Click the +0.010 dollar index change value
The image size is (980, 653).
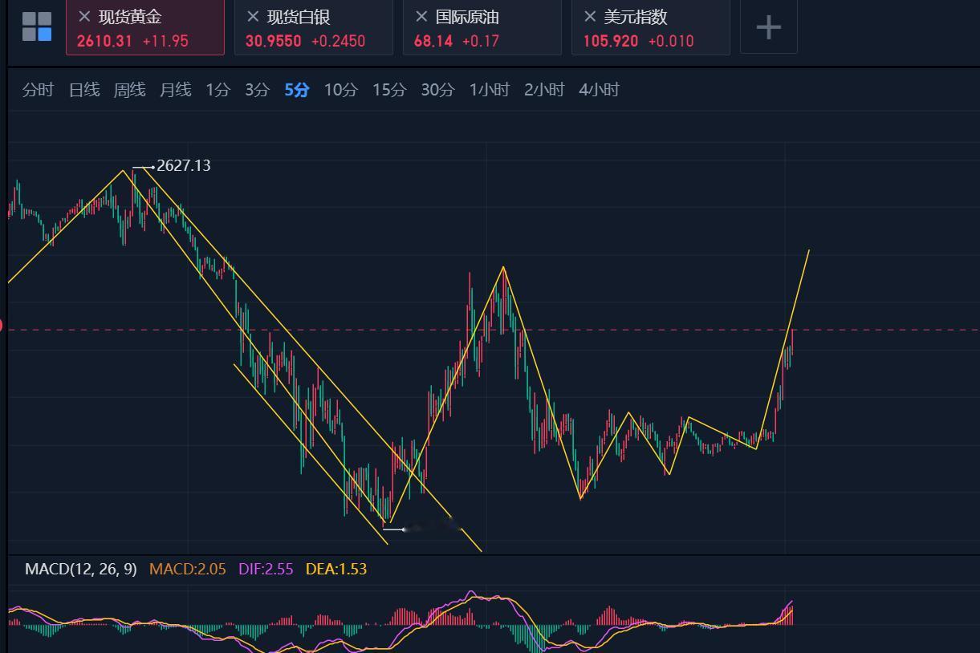(671, 41)
